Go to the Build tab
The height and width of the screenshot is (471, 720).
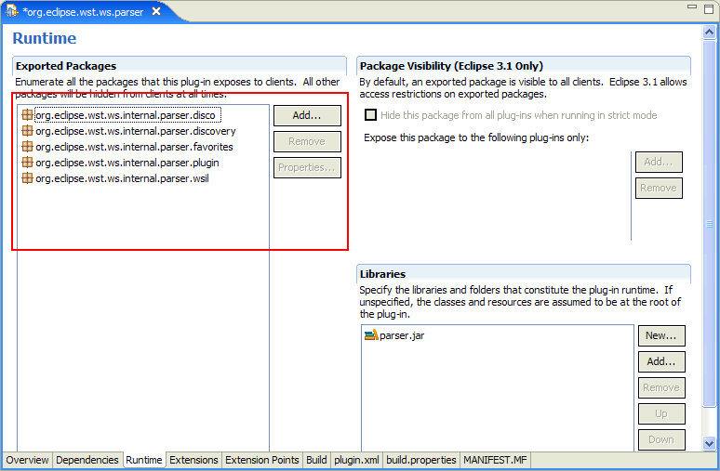[316, 460]
